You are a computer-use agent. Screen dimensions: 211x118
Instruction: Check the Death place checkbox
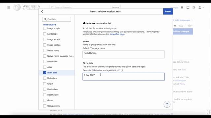point(45,95)
